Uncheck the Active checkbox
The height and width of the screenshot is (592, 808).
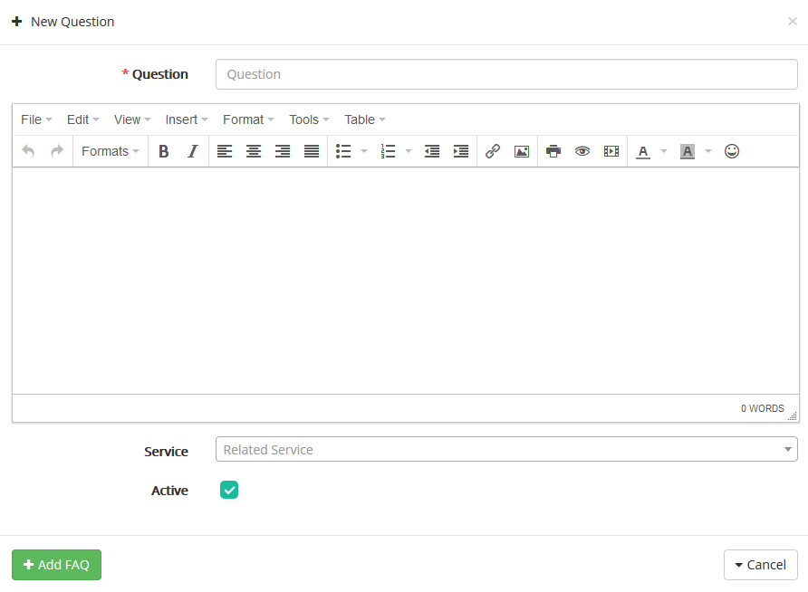pyautogui.click(x=229, y=490)
